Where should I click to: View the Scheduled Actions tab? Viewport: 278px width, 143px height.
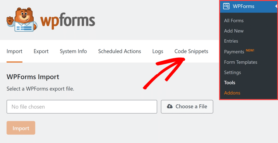click(119, 51)
